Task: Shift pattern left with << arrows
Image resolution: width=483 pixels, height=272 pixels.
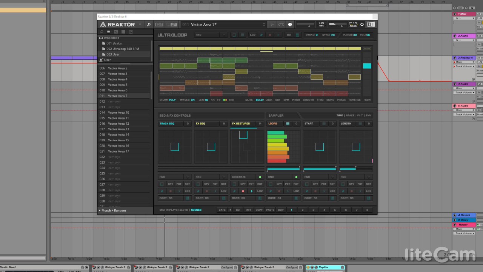Action: (x=213, y=100)
